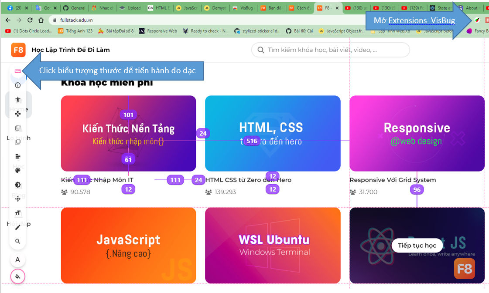Open the Responsive Web bookmark
The width and height of the screenshot is (489, 293).
click(x=158, y=31)
